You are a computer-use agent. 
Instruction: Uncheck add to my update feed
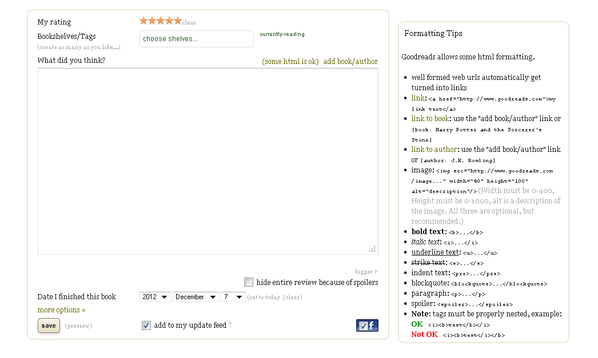tap(146, 325)
